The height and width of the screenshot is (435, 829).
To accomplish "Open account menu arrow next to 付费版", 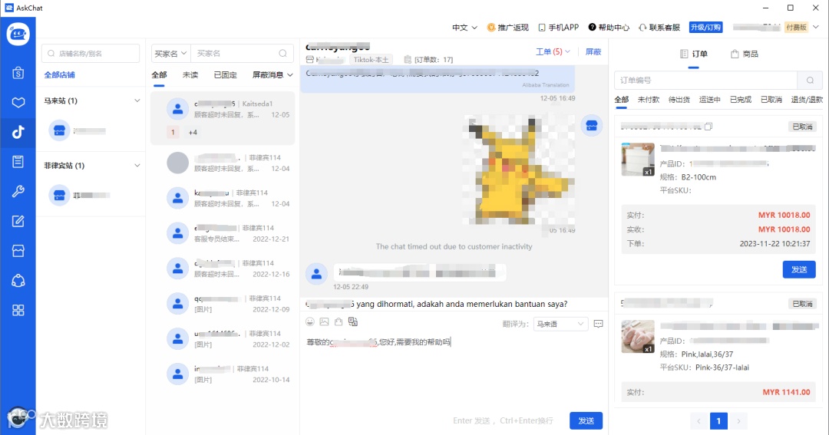I will pos(816,27).
